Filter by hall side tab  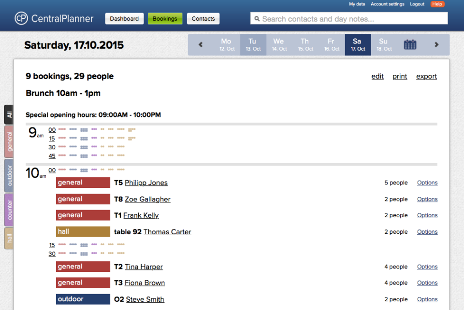click(x=9, y=238)
